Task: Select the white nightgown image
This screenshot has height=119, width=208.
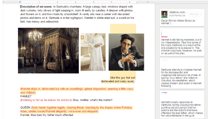Action: point(93,52)
